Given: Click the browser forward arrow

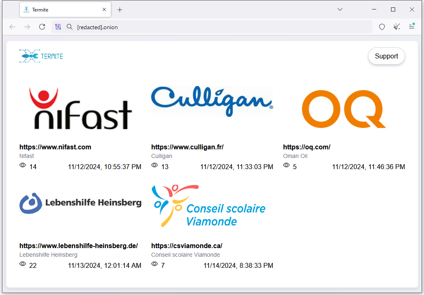Looking at the screenshot, I should (x=27, y=27).
